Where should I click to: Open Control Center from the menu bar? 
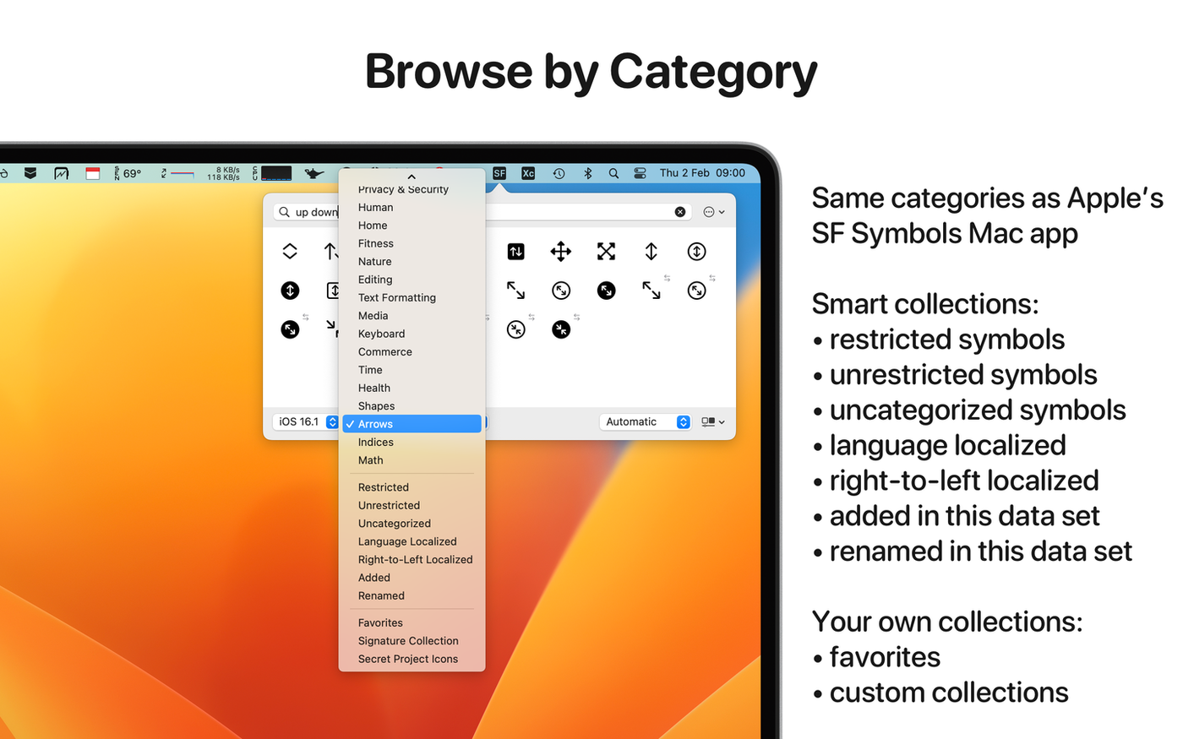click(640, 173)
